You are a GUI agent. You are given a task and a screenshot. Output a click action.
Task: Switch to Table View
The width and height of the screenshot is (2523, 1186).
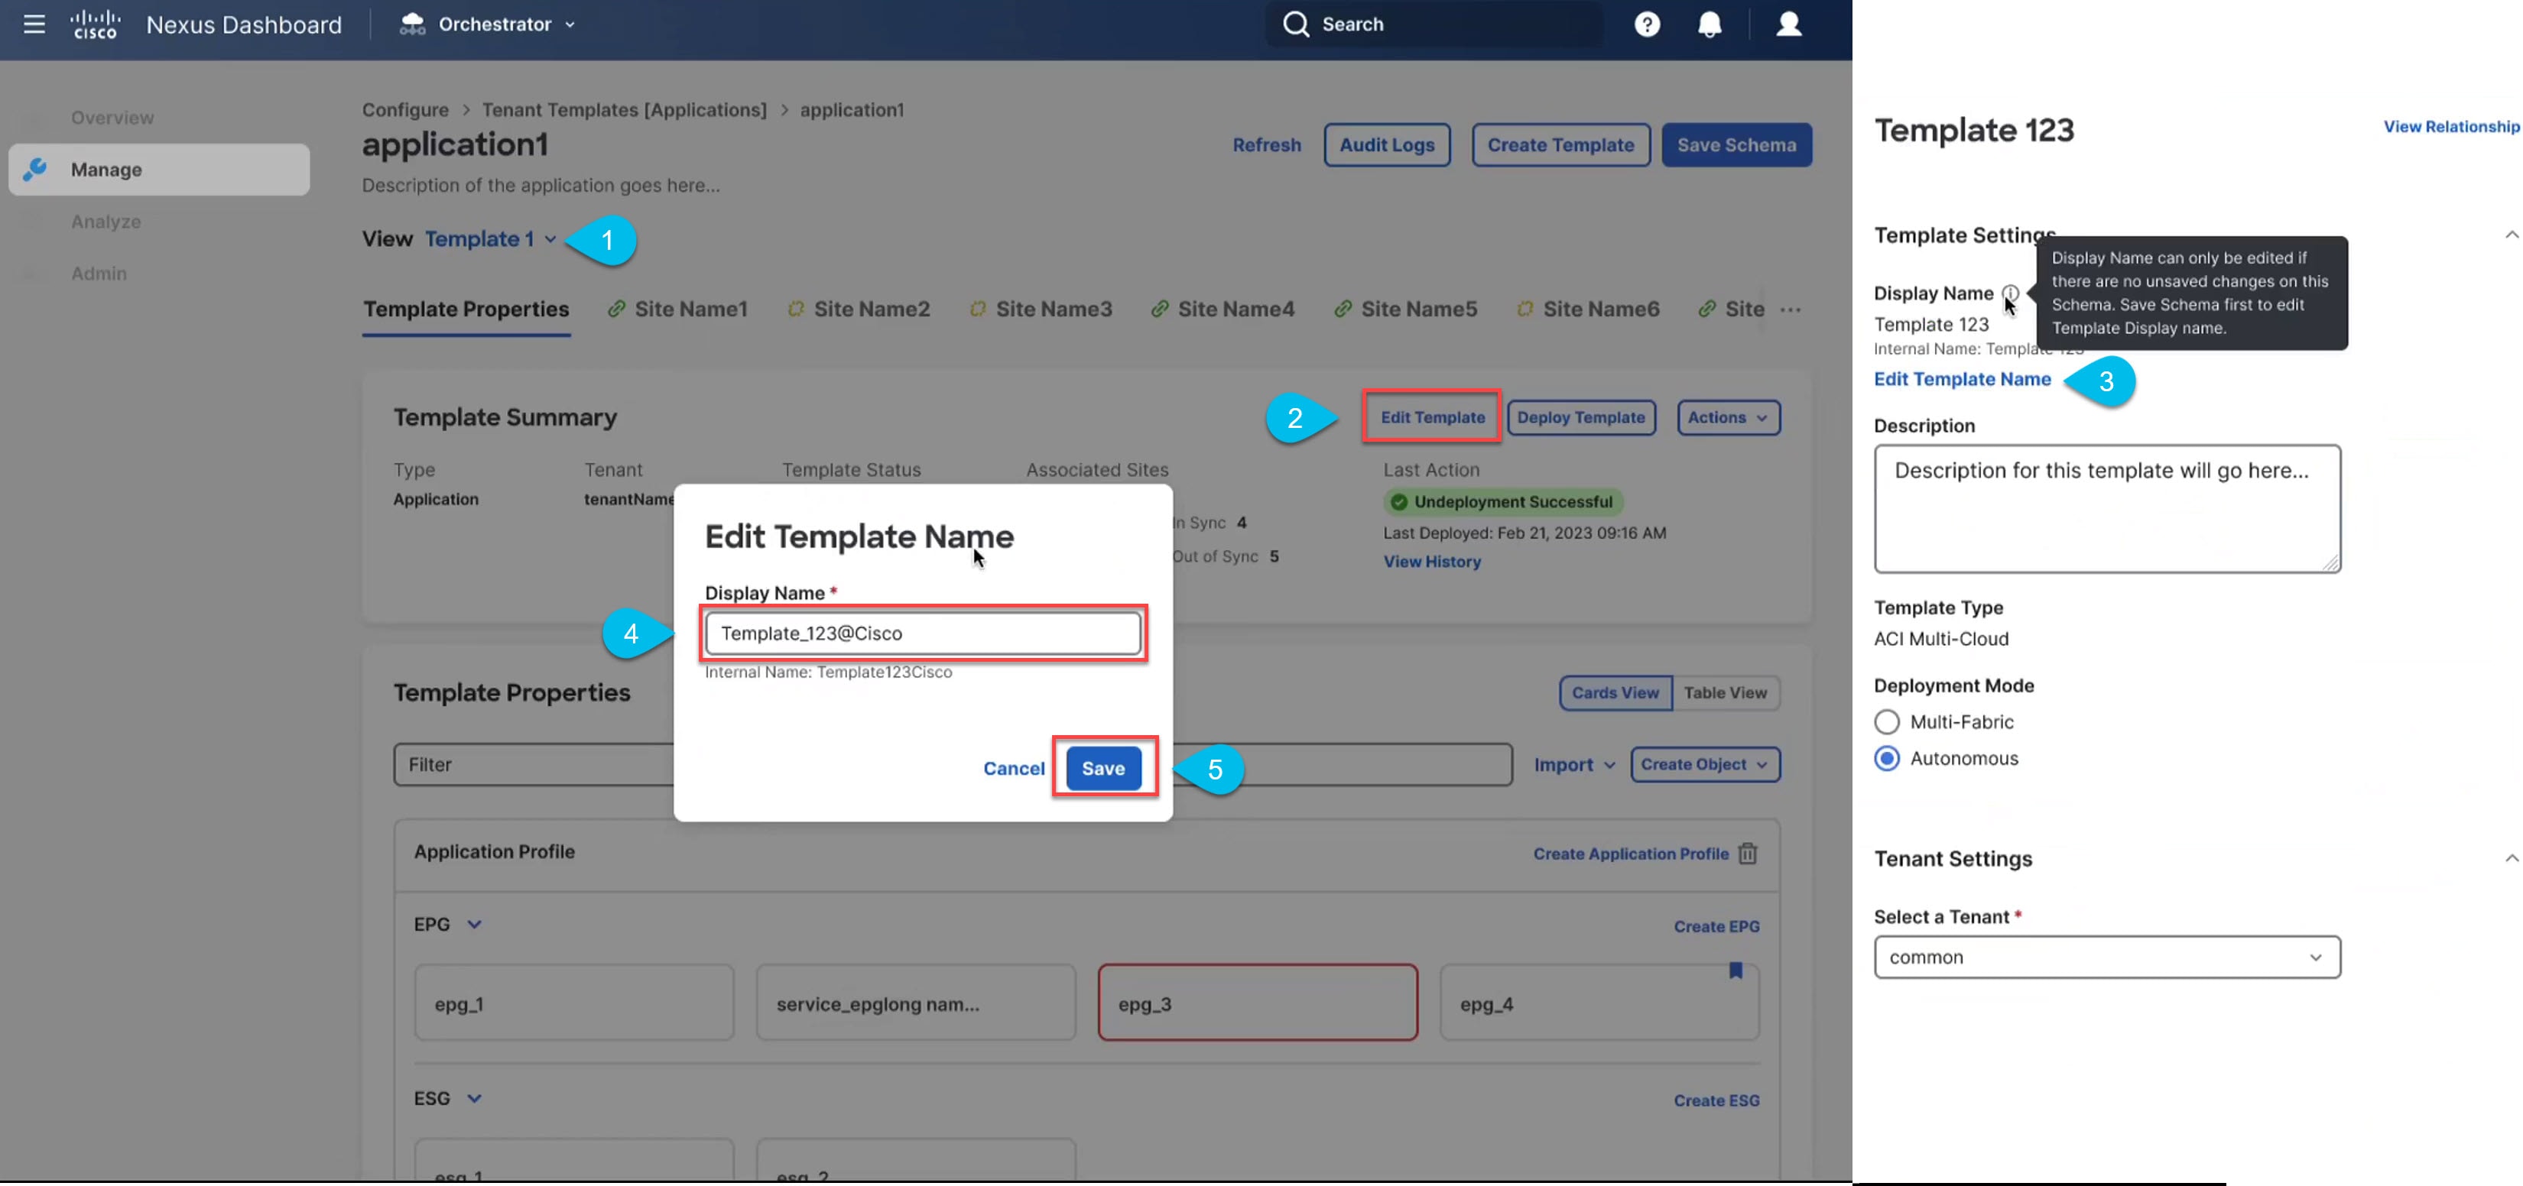[x=1725, y=693]
